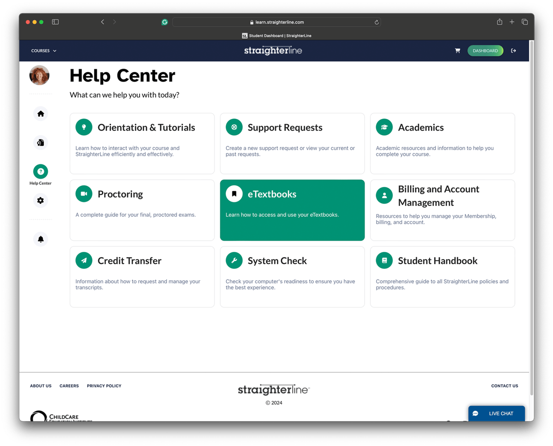This screenshot has width=553, height=446.
Task: Click CONTACT US in the footer
Action: tap(505, 386)
